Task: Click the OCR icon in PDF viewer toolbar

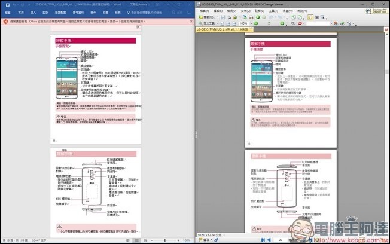Action: (x=251, y=17)
